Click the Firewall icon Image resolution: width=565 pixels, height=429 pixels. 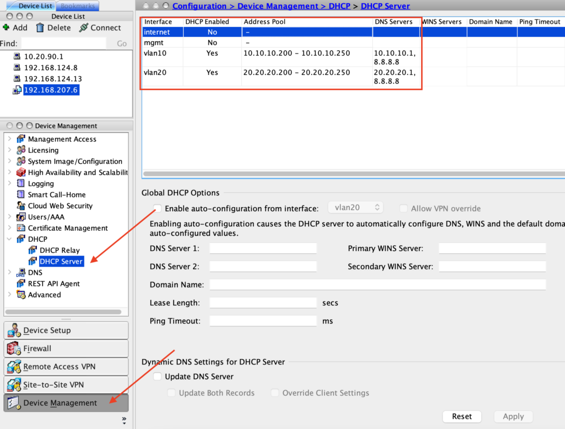coord(14,348)
